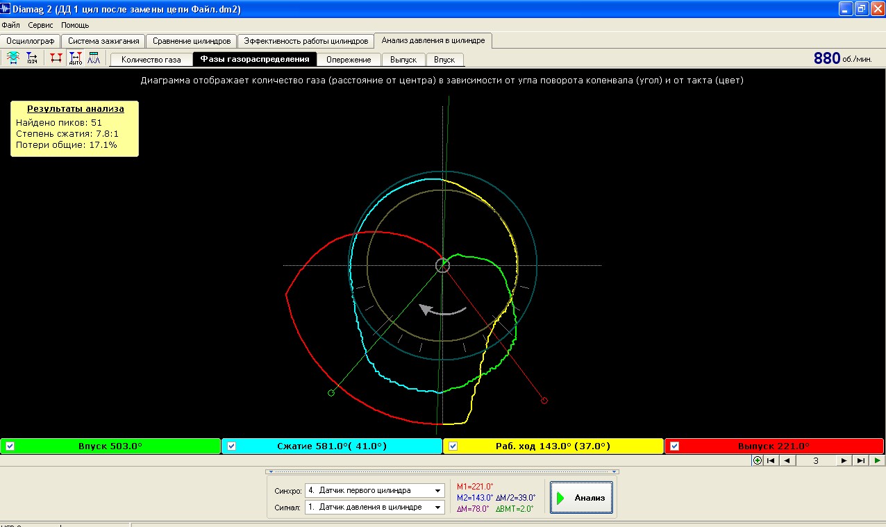Switch to Эффективность работы цилиндров tab
This screenshot has width=886, height=527.
point(306,41)
